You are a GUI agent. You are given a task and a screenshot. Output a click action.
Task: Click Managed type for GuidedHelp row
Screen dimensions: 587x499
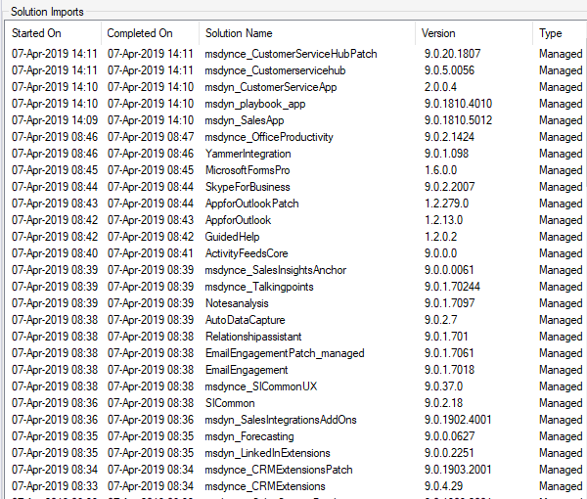pyautogui.click(x=561, y=237)
